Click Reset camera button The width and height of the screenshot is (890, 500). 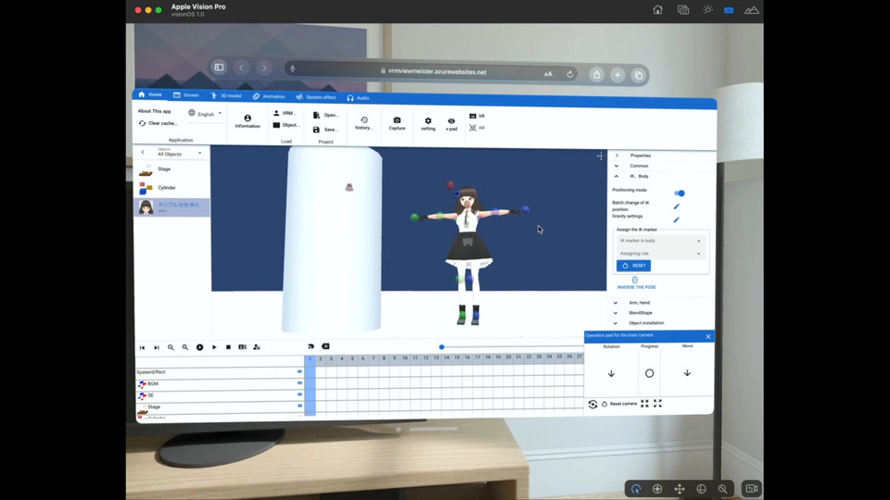(619, 404)
